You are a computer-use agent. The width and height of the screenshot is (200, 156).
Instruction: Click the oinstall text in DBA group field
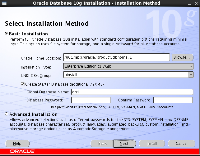(71, 75)
